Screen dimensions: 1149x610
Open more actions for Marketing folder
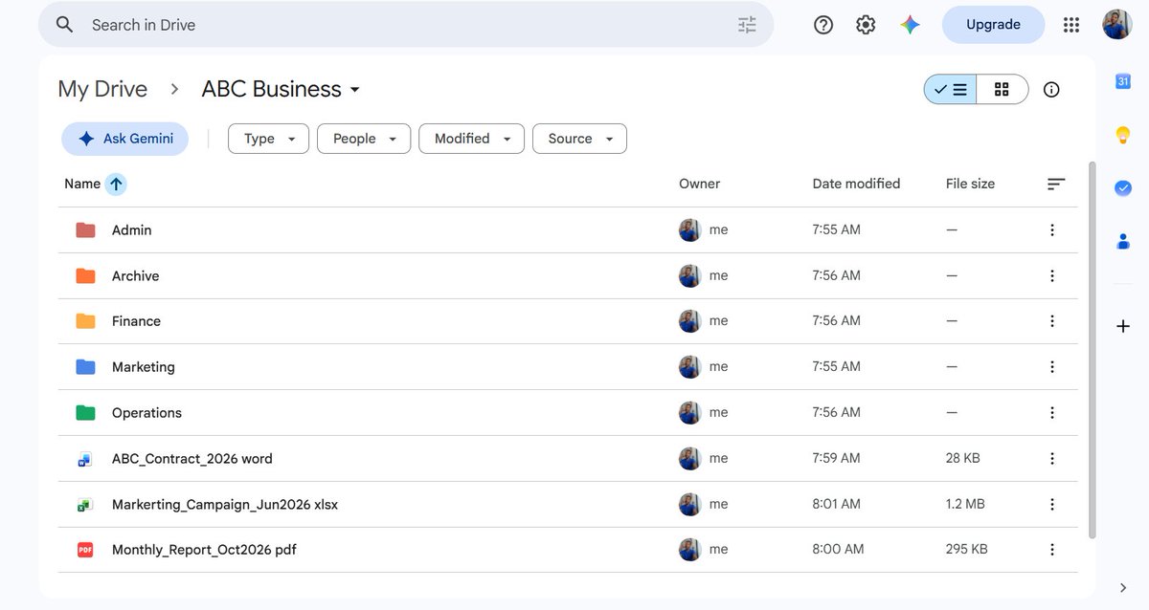tap(1052, 367)
